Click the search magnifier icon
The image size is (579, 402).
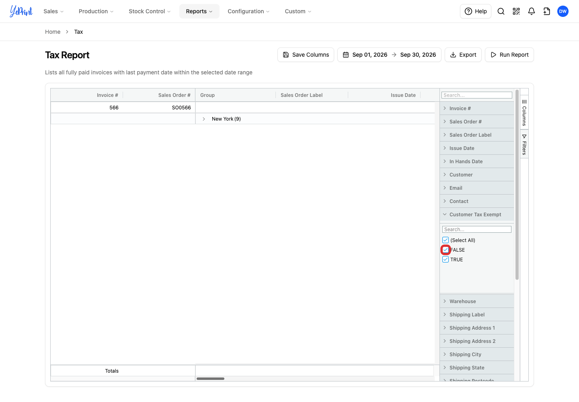click(x=501, y=11)
